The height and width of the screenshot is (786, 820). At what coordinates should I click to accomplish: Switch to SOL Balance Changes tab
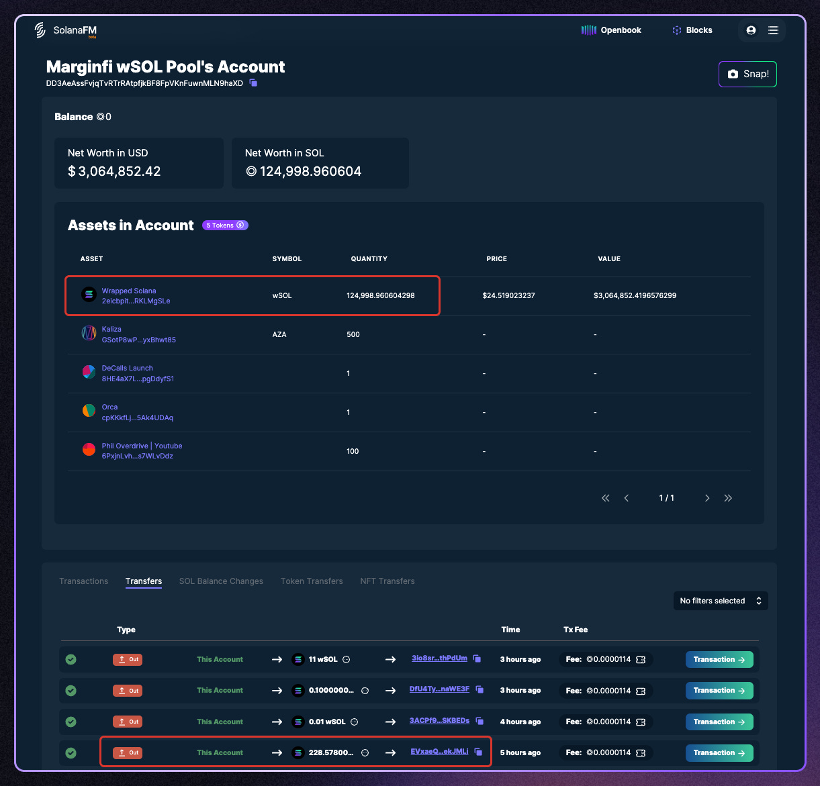pyautogui.click(x=221, y=581)
